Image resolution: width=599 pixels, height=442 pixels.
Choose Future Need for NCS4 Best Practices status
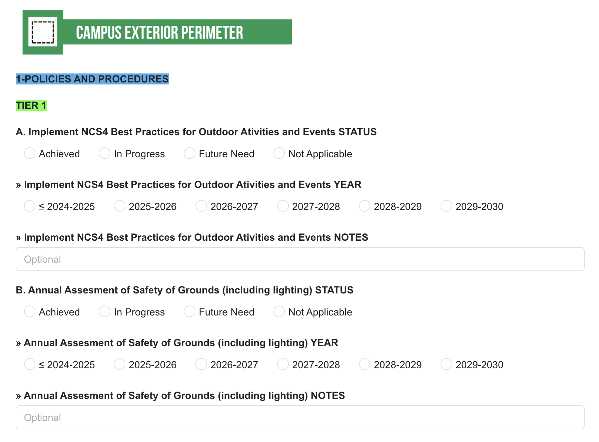(x=189, y=154)
